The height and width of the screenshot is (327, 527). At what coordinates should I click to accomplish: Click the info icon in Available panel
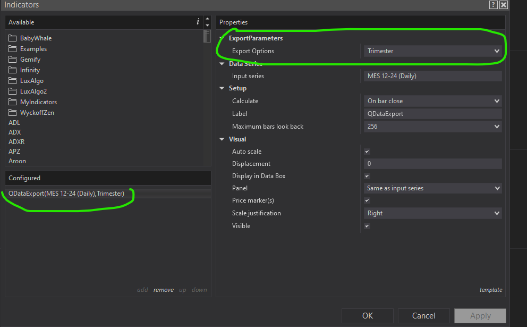tap(198, 22)
